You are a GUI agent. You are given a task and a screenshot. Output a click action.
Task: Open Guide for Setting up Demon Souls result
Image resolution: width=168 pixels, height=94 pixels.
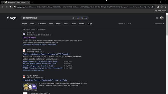[46, 54]
